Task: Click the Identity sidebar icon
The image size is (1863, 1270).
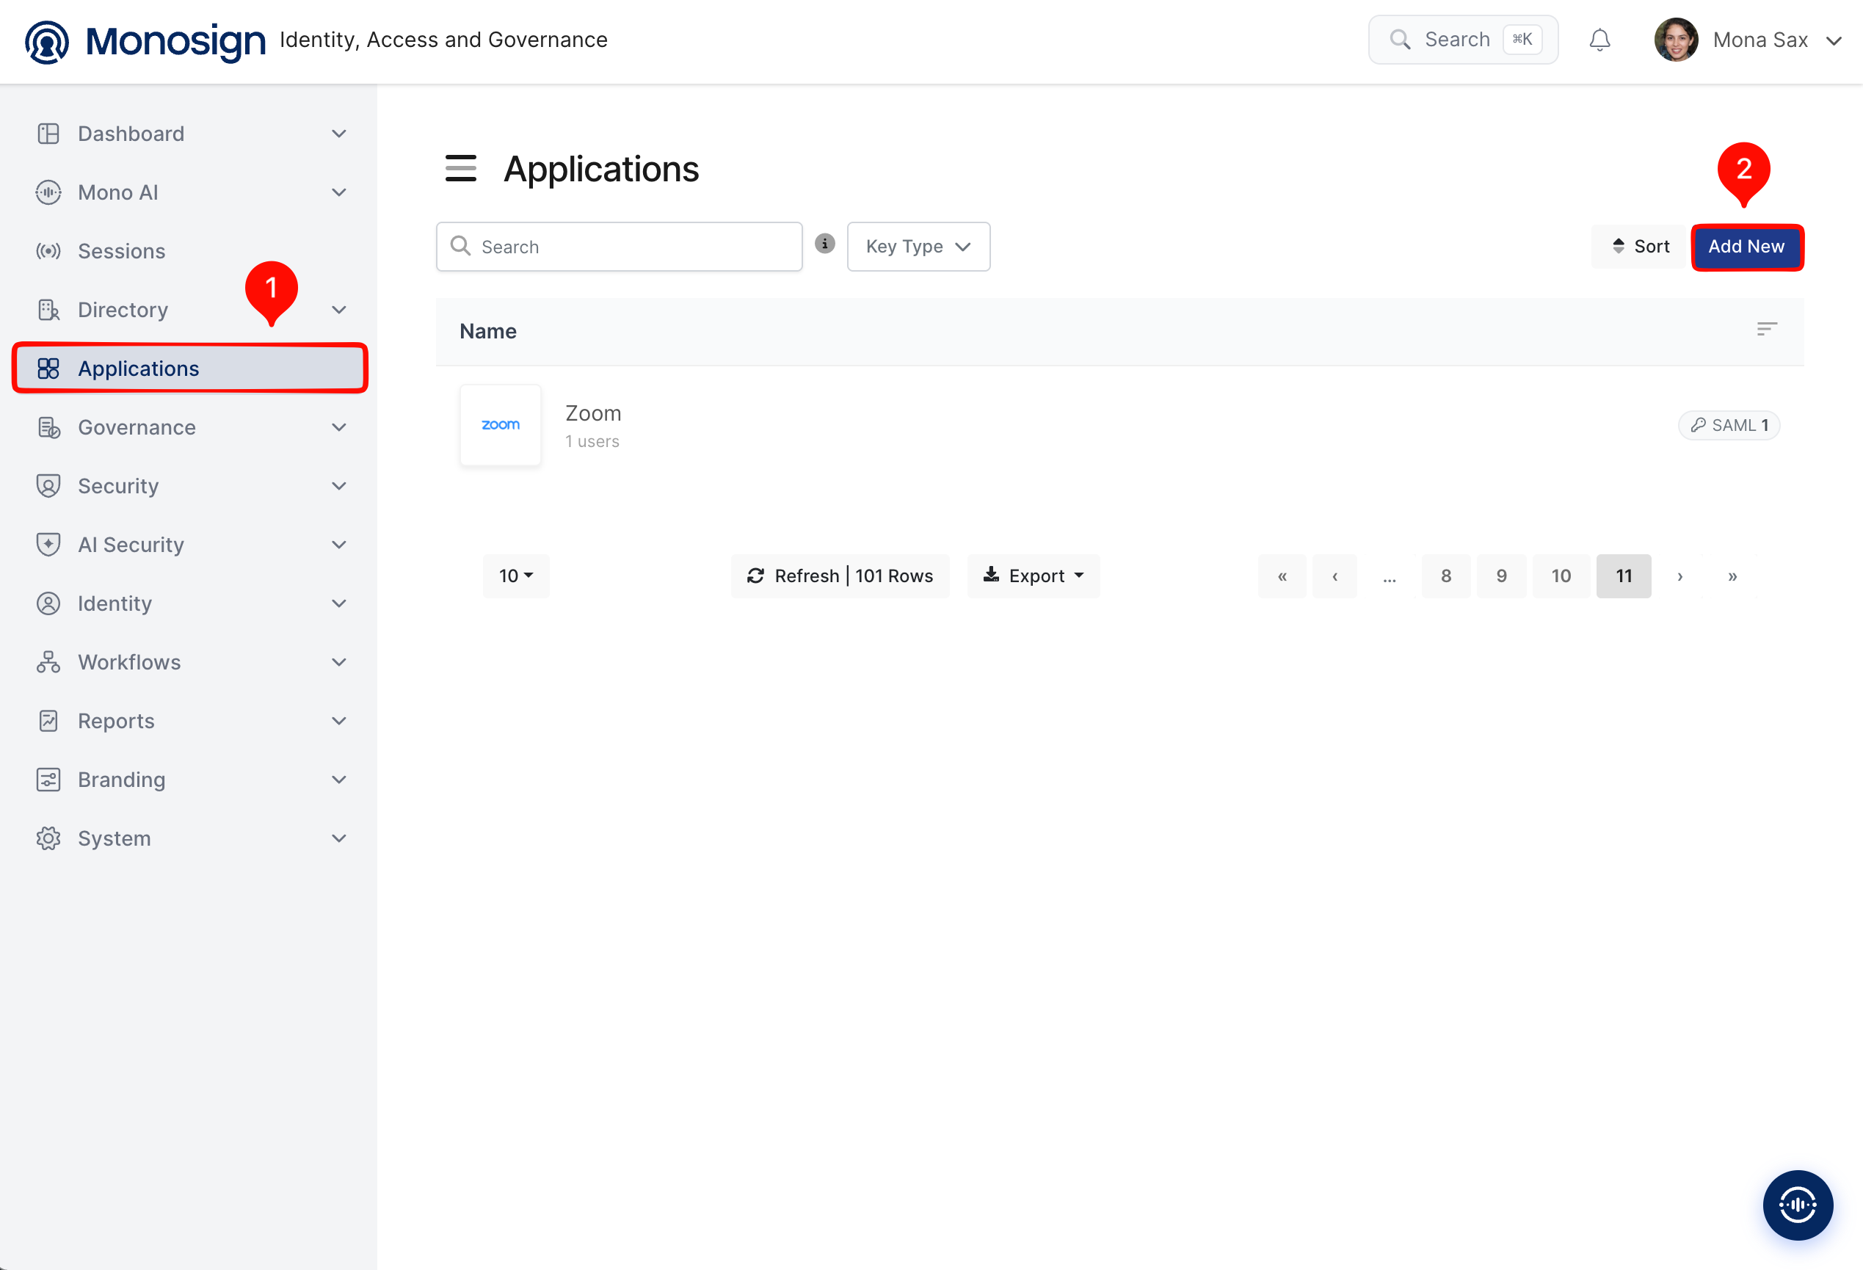Action: [48, 603]
